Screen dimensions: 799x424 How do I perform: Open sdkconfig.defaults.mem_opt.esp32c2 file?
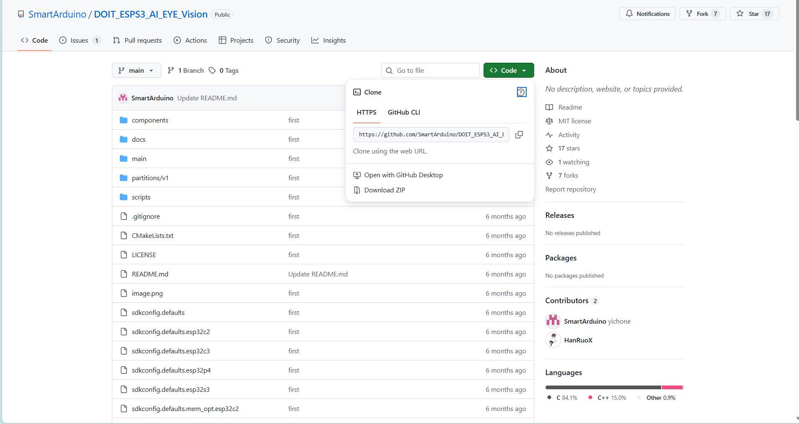point(185,409)
